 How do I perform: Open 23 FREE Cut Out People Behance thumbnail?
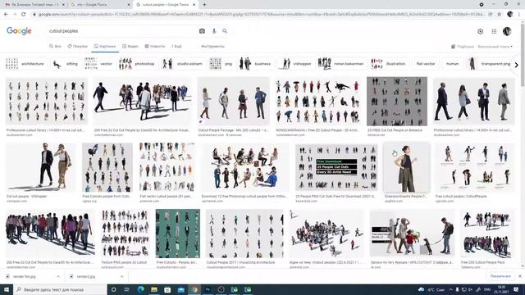pos(397,102)
